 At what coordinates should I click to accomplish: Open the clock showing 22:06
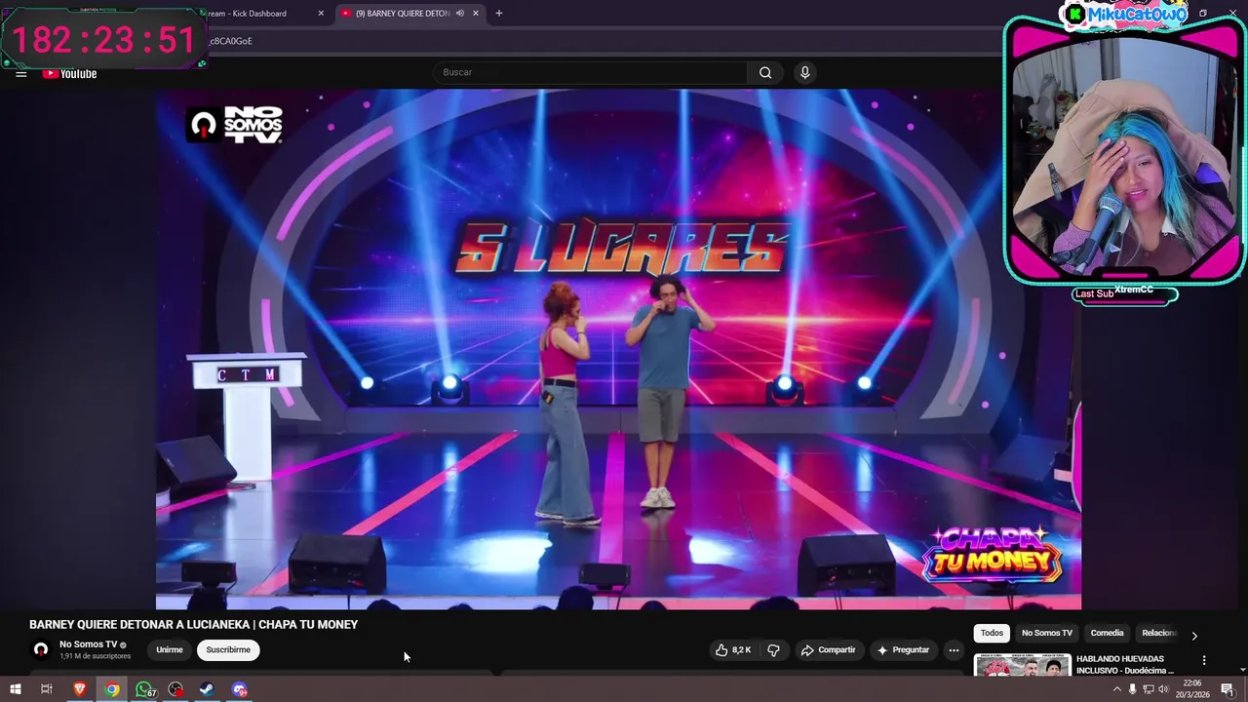tap(1192, 689)
